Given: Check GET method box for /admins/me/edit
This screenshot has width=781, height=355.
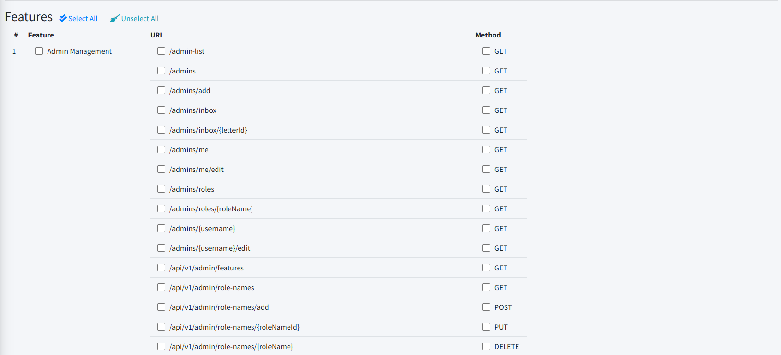Looking at the screenshot, I should pos(486,169).
